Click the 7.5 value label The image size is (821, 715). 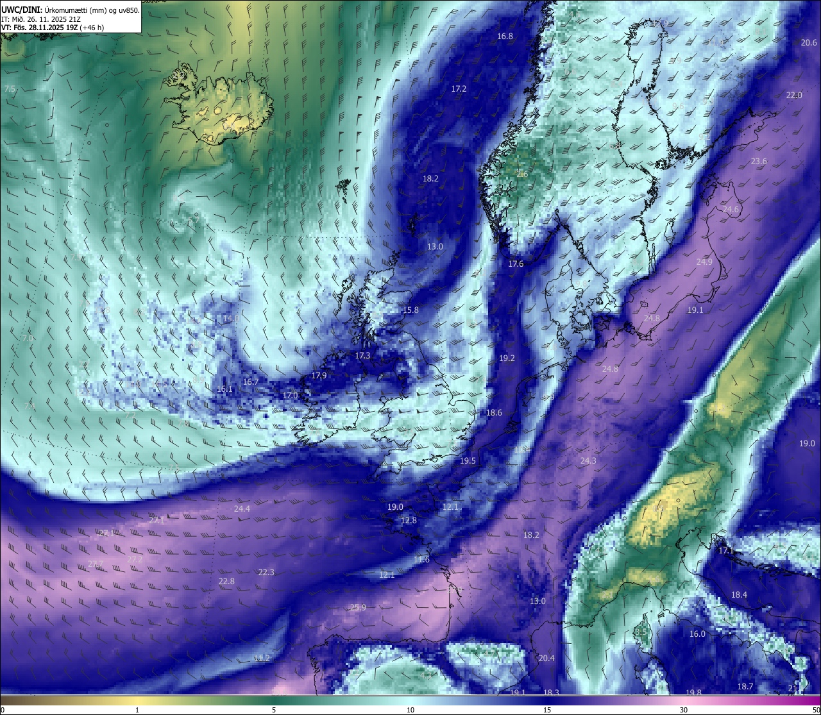[x=10, y=89]
